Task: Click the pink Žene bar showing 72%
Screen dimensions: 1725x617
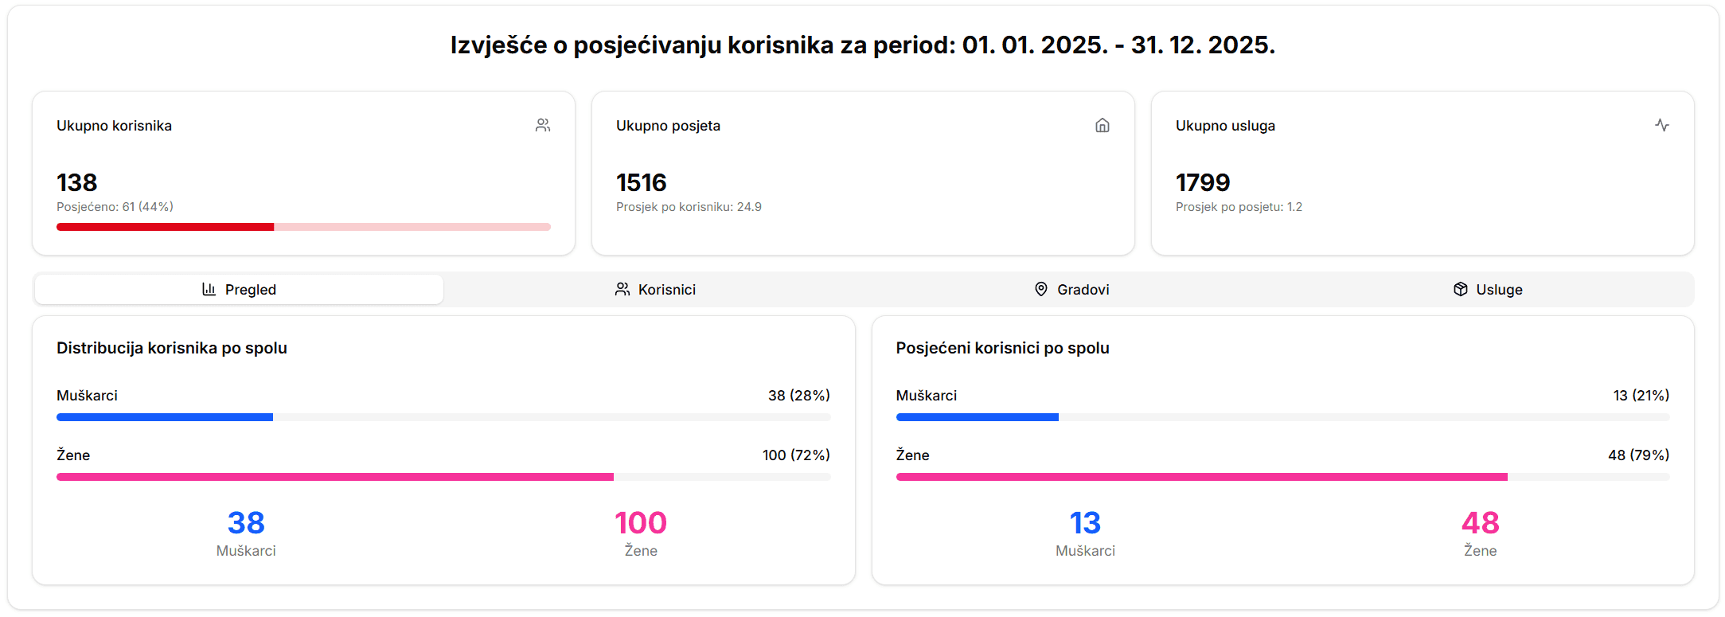Action: point(334,476)
